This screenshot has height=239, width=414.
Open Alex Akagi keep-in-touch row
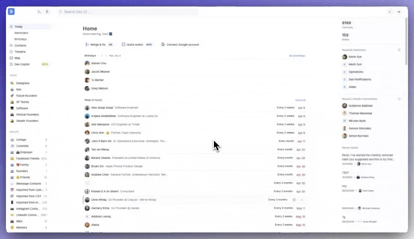pyautogui.click(x=195, y=108)
